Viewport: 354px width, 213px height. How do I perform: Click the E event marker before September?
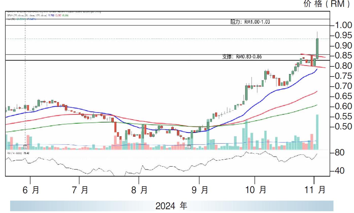[189, 147]
